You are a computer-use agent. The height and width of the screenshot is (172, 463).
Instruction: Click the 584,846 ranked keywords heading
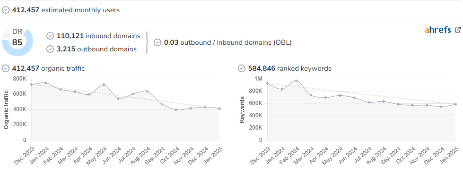tap(289, 68)
